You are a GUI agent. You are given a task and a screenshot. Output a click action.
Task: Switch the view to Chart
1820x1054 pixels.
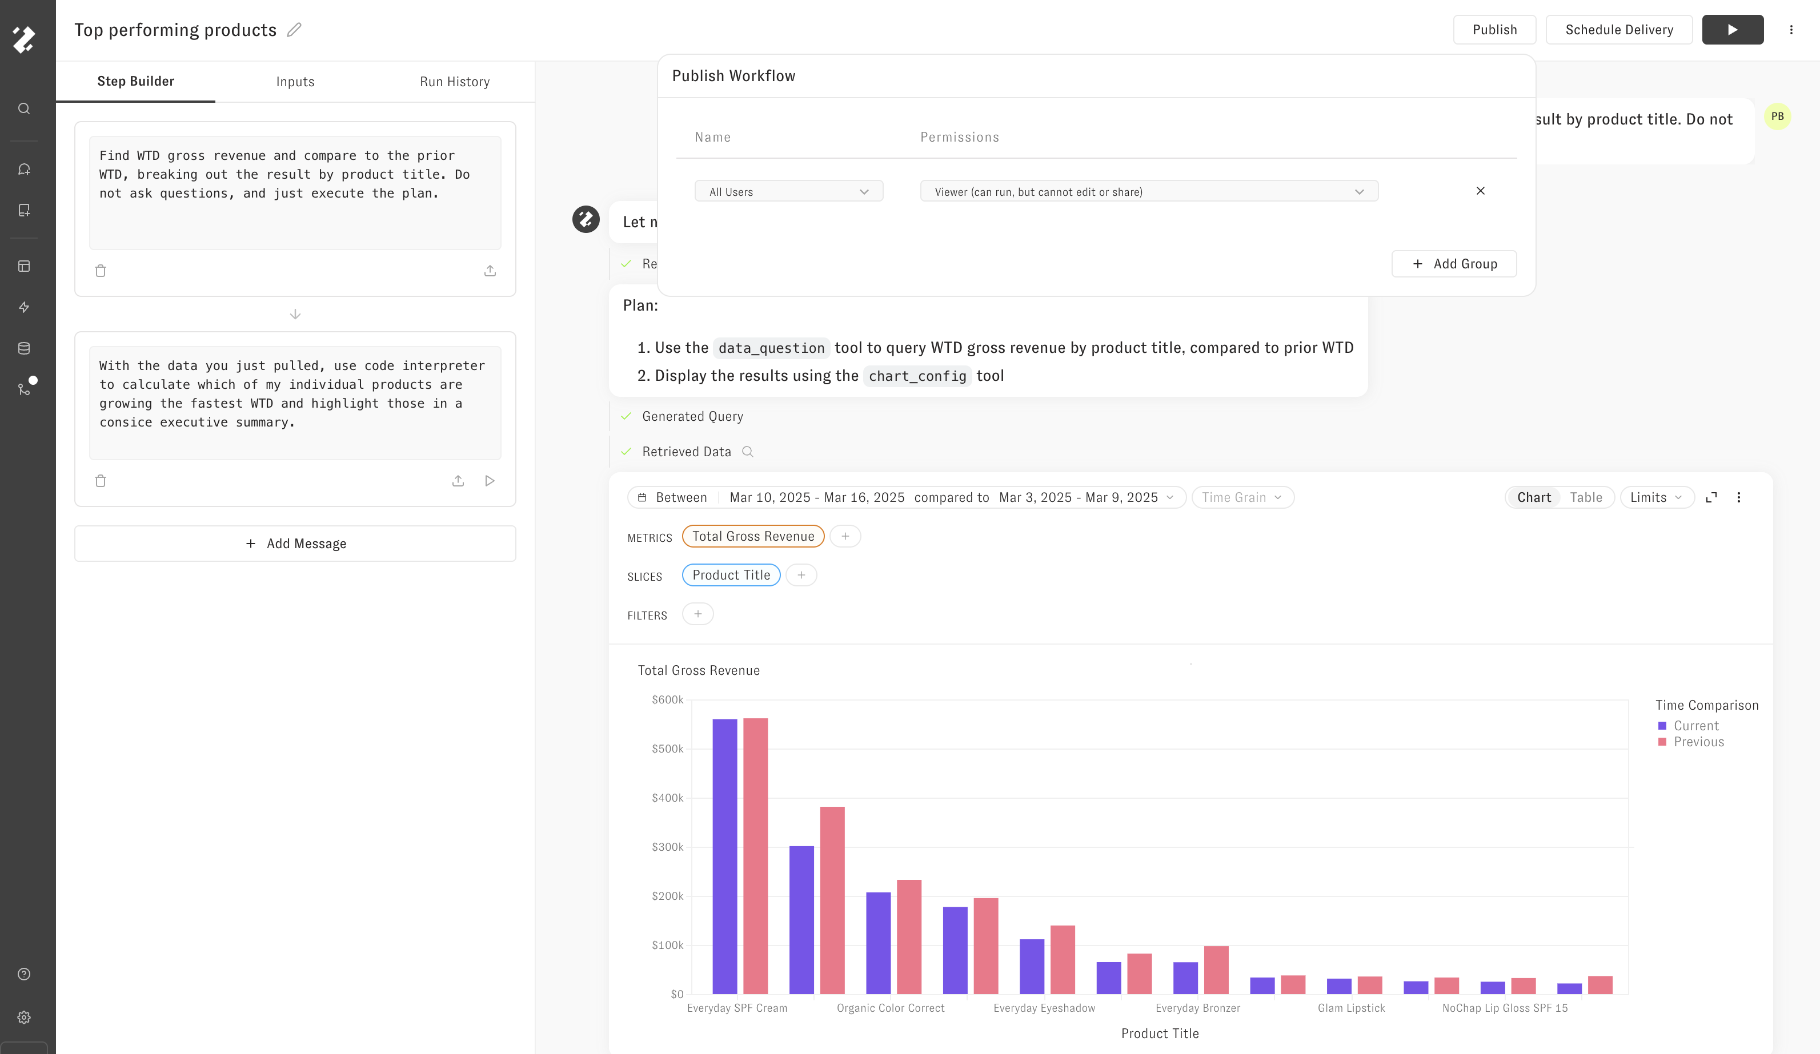coord(1534,497)
